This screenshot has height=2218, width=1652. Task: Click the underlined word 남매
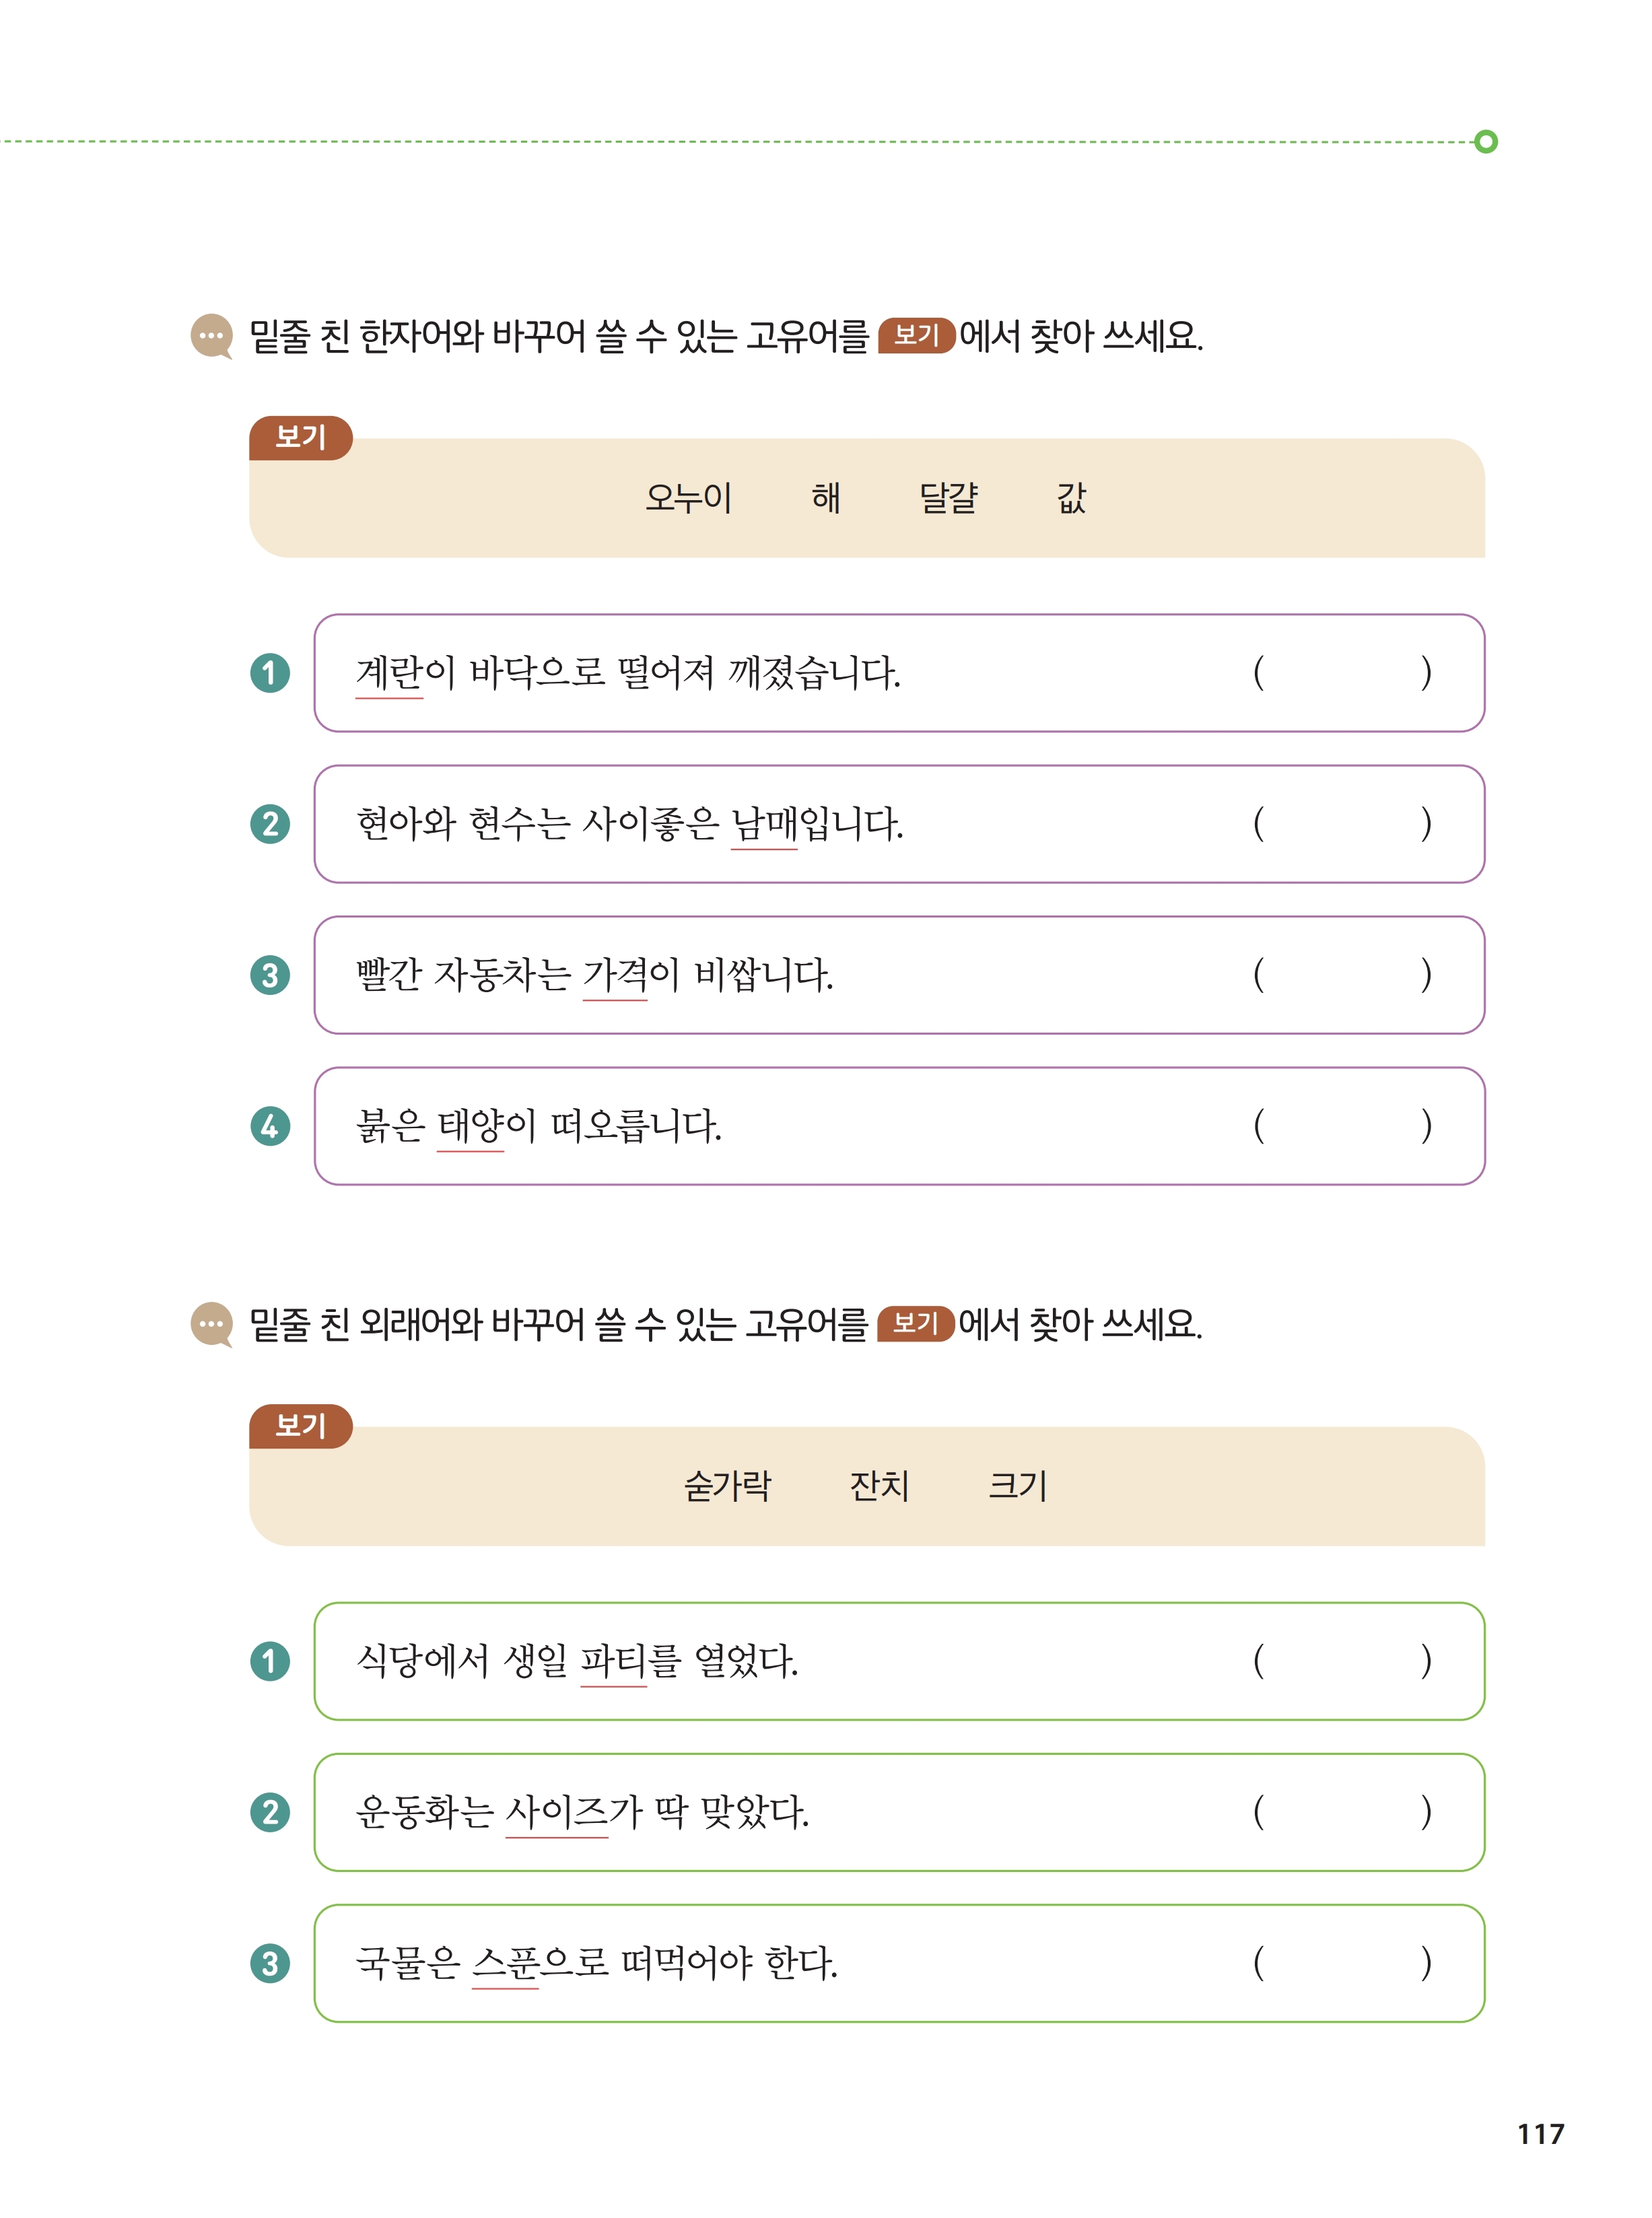point(764,825)
